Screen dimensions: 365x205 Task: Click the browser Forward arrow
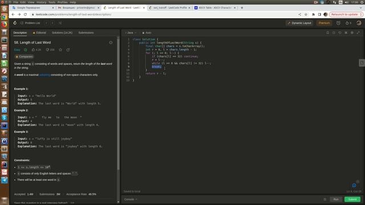pos(19,14)
